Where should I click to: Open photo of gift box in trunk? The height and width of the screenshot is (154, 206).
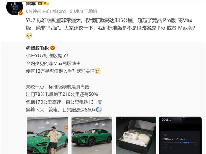tap(136, 135)
